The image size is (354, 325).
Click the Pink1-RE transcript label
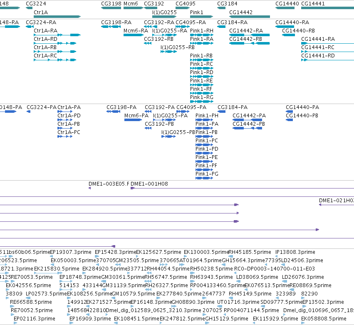click(x=201, y=81)
